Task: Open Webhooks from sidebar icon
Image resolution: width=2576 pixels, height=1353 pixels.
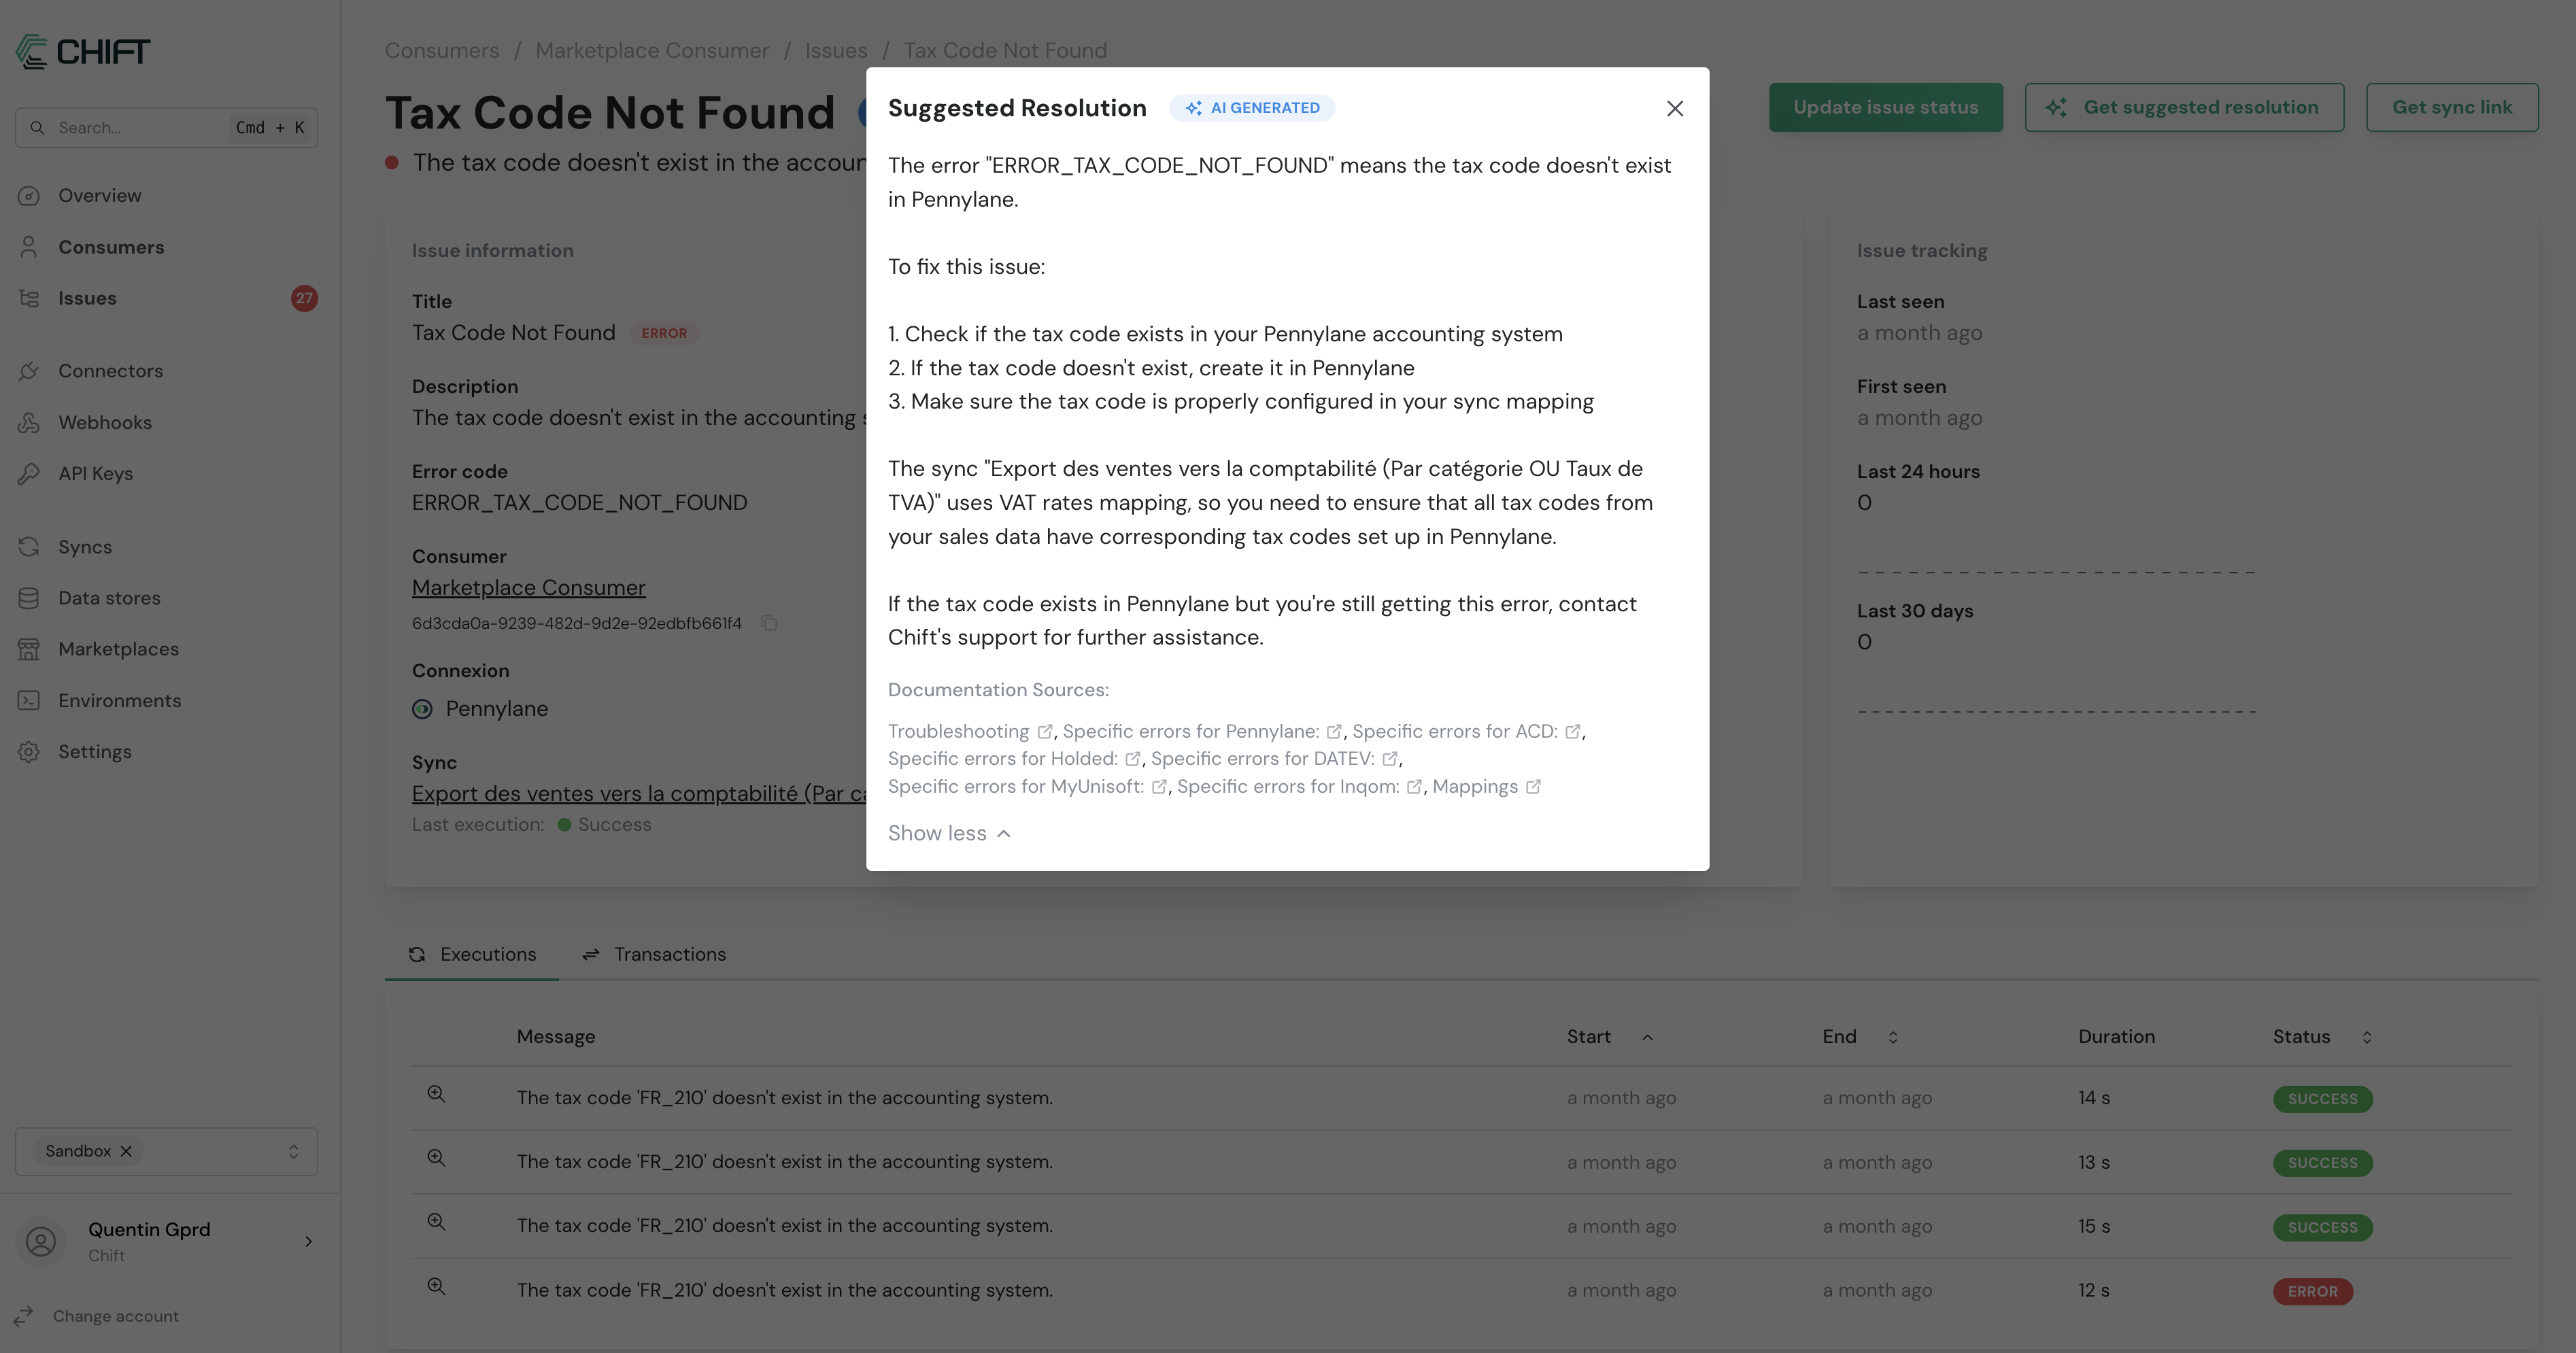Action: coord(29,422)
